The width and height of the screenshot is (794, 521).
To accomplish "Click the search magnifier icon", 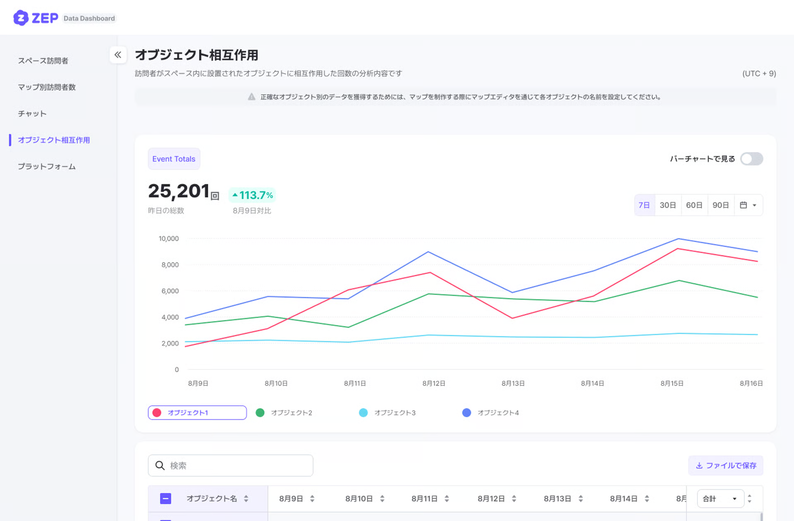I will pos(160,466).
